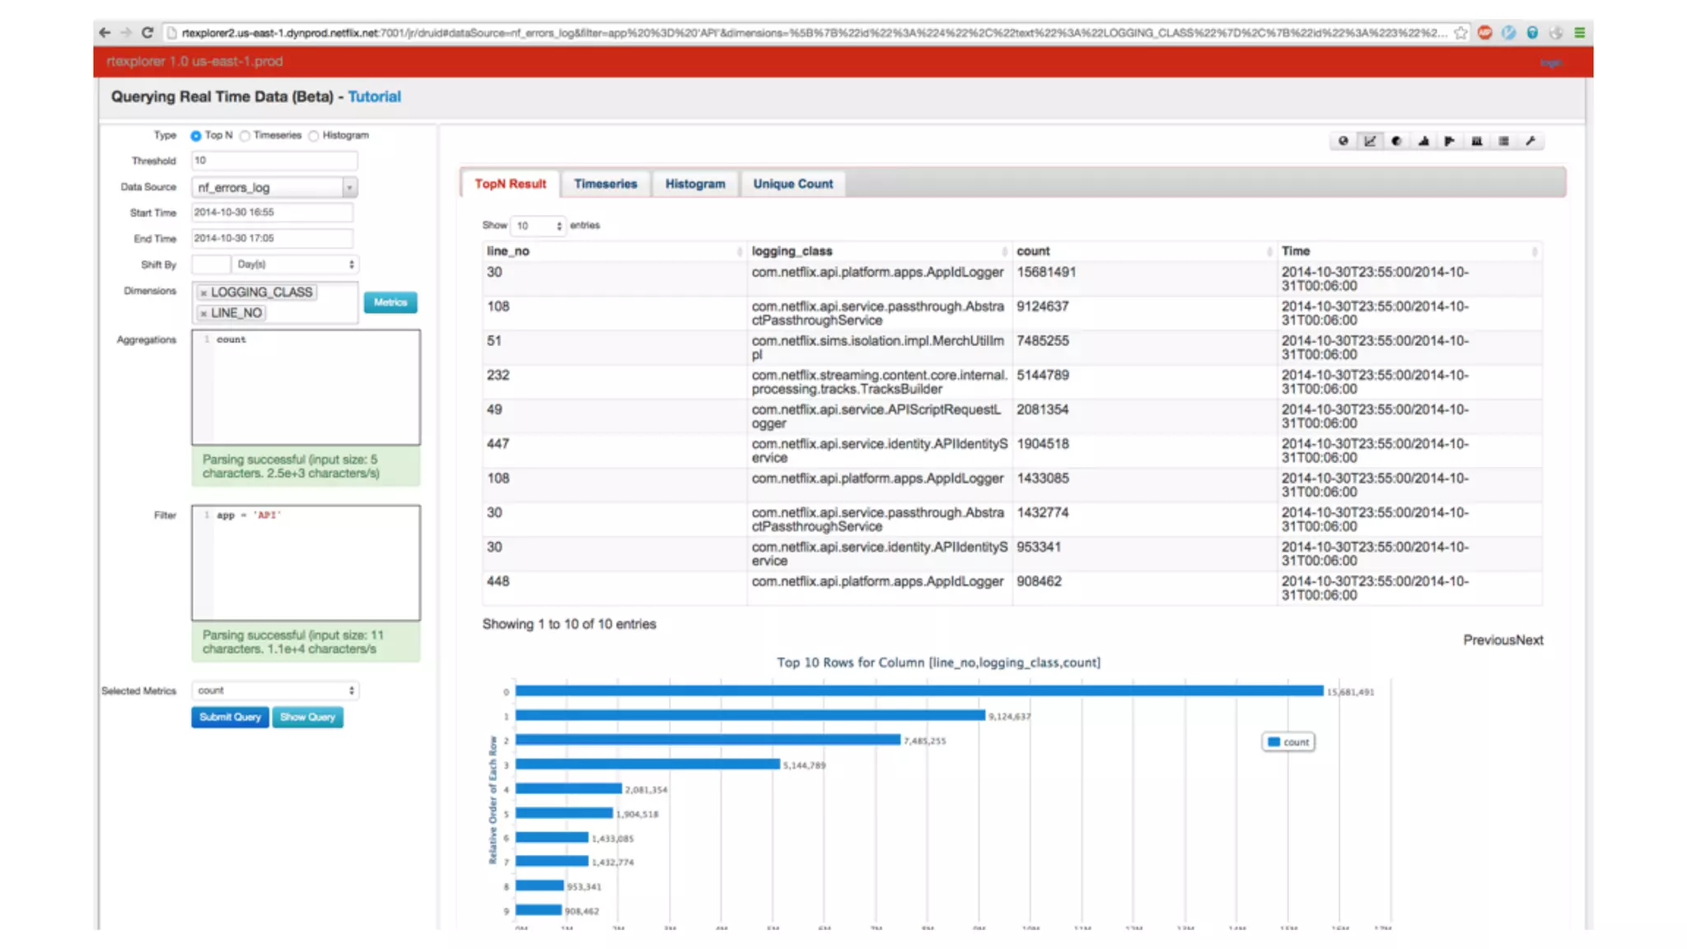Select the table grid view icon
The width and height of the screenshot is (1687, 949).
point(1503,141)
